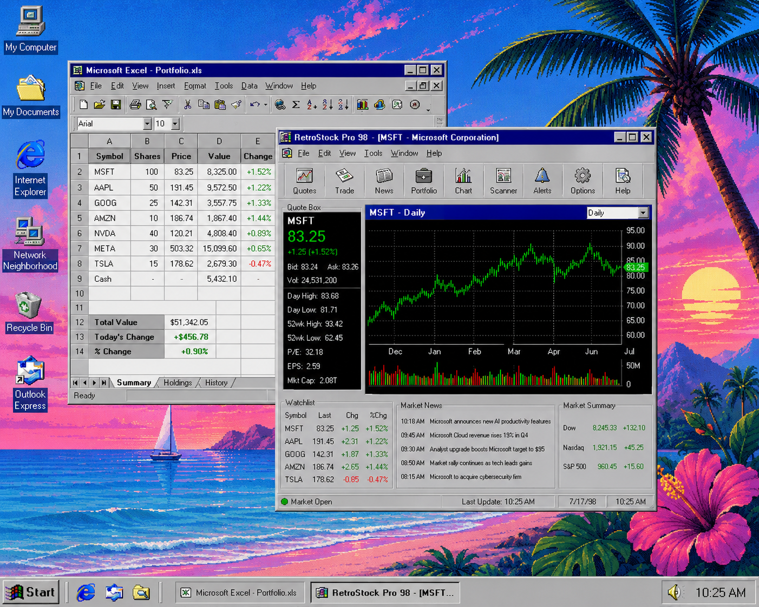Click the volume speaker tray icon
Viewport: 759px width, 607px height.
pyautogui.click(x=674, y=593)
